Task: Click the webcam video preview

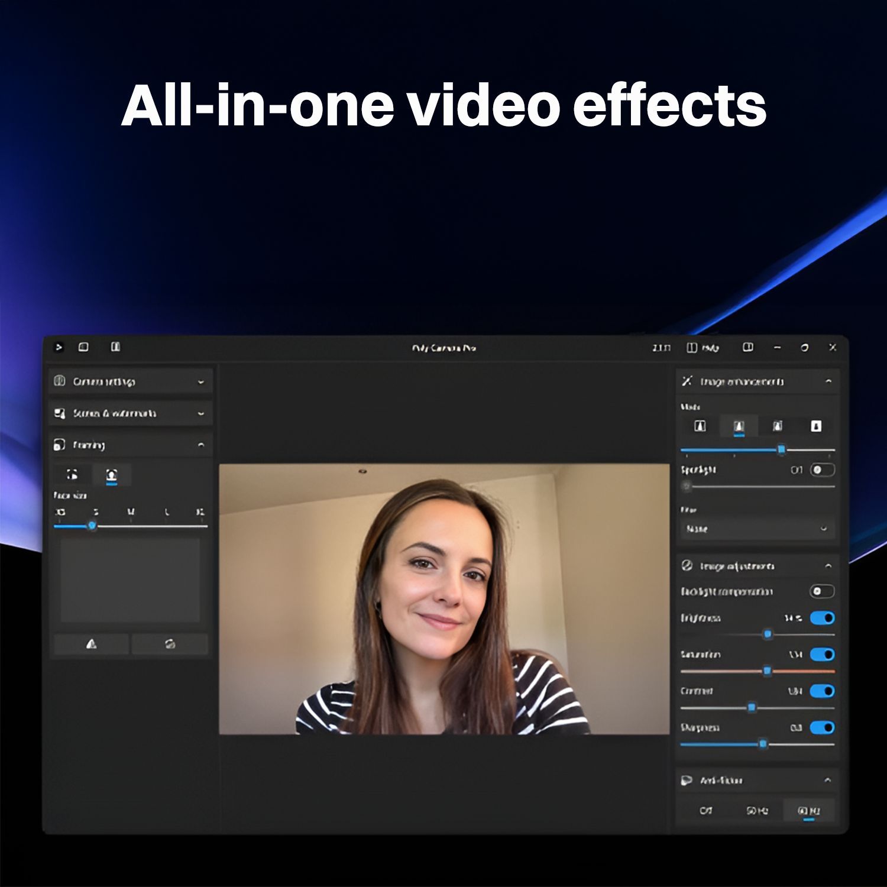Action: [x=444, y=598]
